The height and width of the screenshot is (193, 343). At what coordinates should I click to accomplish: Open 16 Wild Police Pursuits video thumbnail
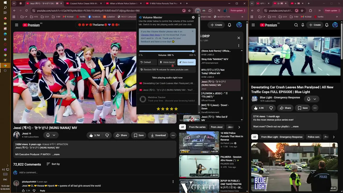[x=199, y=142]
